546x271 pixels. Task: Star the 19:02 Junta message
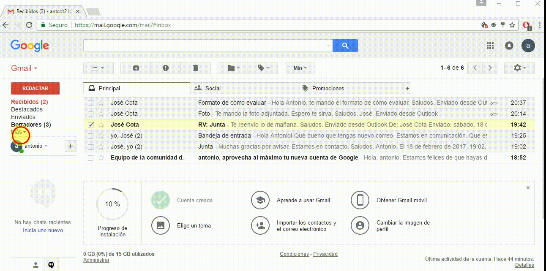(x=101, y=146)
